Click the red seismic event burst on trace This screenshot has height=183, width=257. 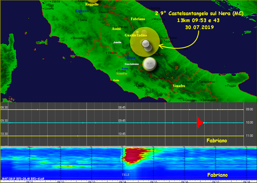(200, 123)
